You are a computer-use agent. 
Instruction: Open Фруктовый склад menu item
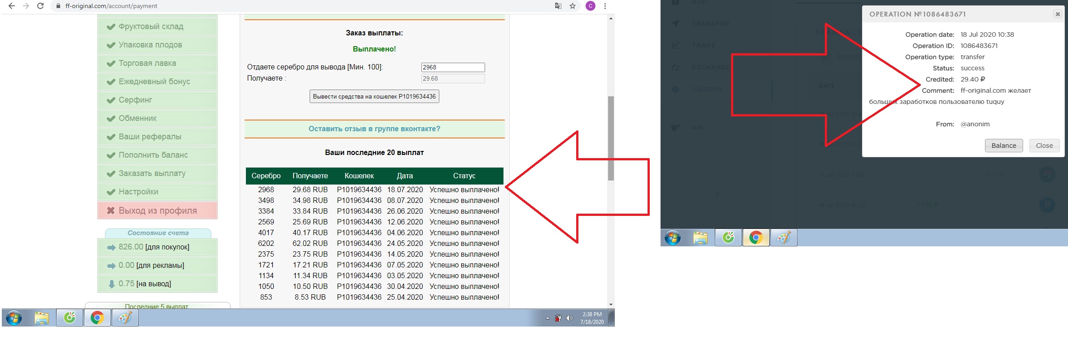tap(158, 27)
